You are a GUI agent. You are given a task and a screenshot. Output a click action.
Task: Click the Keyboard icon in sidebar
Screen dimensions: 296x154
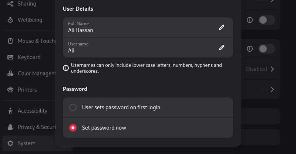[x=10, y=57]
